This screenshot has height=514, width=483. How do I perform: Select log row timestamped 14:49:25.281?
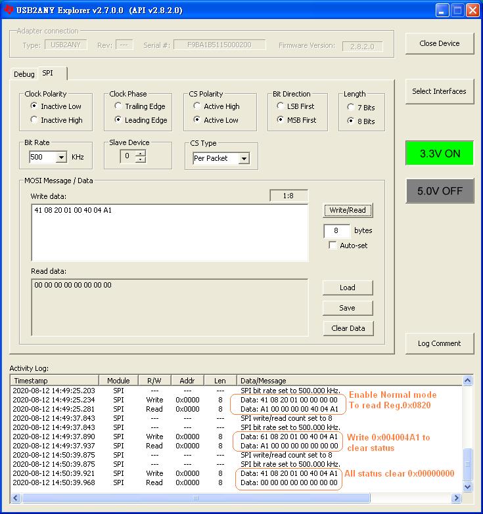pos(237,409)
